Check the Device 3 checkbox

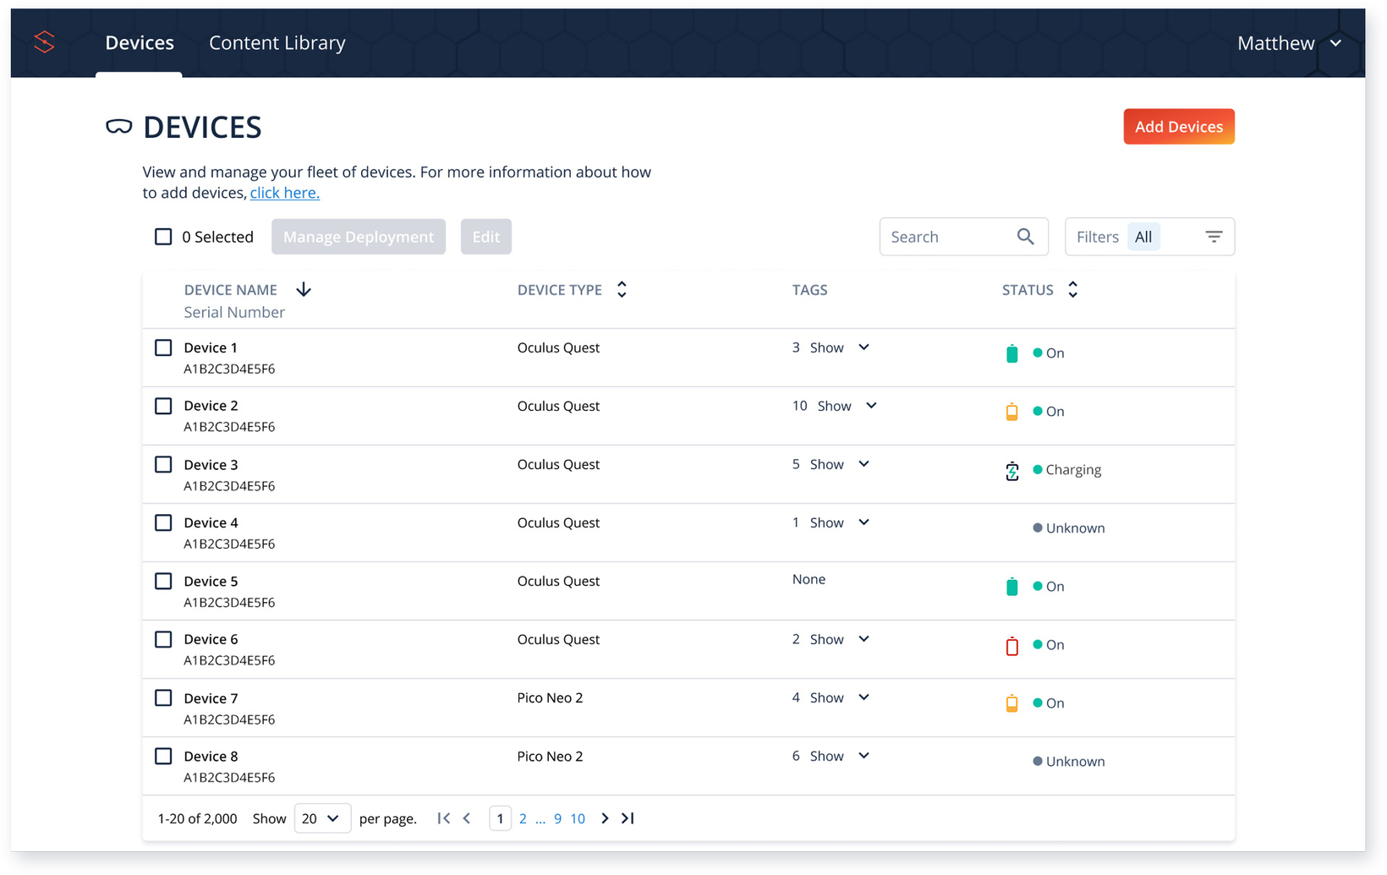[163, 464]
